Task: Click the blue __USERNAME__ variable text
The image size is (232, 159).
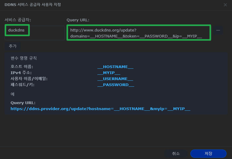Action: pos(115,79)
